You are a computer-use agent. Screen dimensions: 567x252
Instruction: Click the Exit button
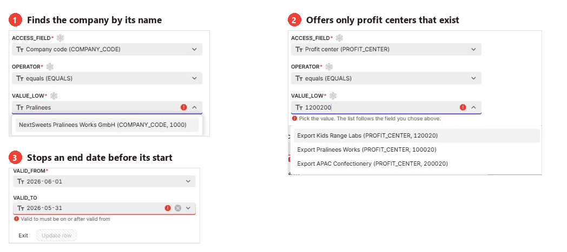23,235
